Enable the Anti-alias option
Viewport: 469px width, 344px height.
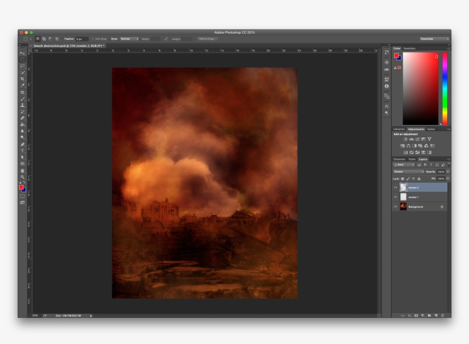tap(92, 38)
